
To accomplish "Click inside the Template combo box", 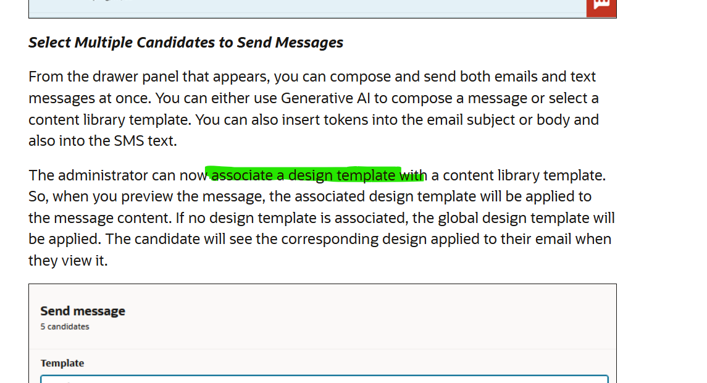I will tap(324, 379).
